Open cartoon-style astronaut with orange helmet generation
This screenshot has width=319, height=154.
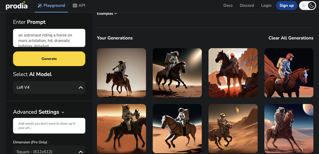click(289, 73)
